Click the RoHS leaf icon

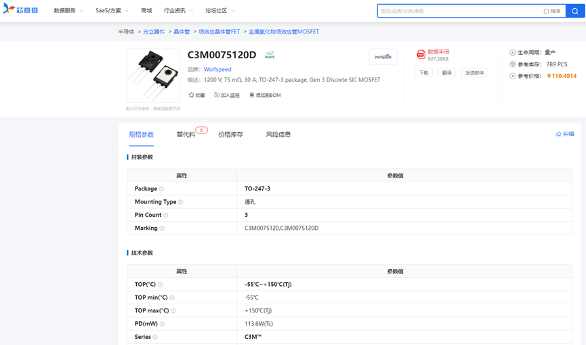tap(270, 55)
